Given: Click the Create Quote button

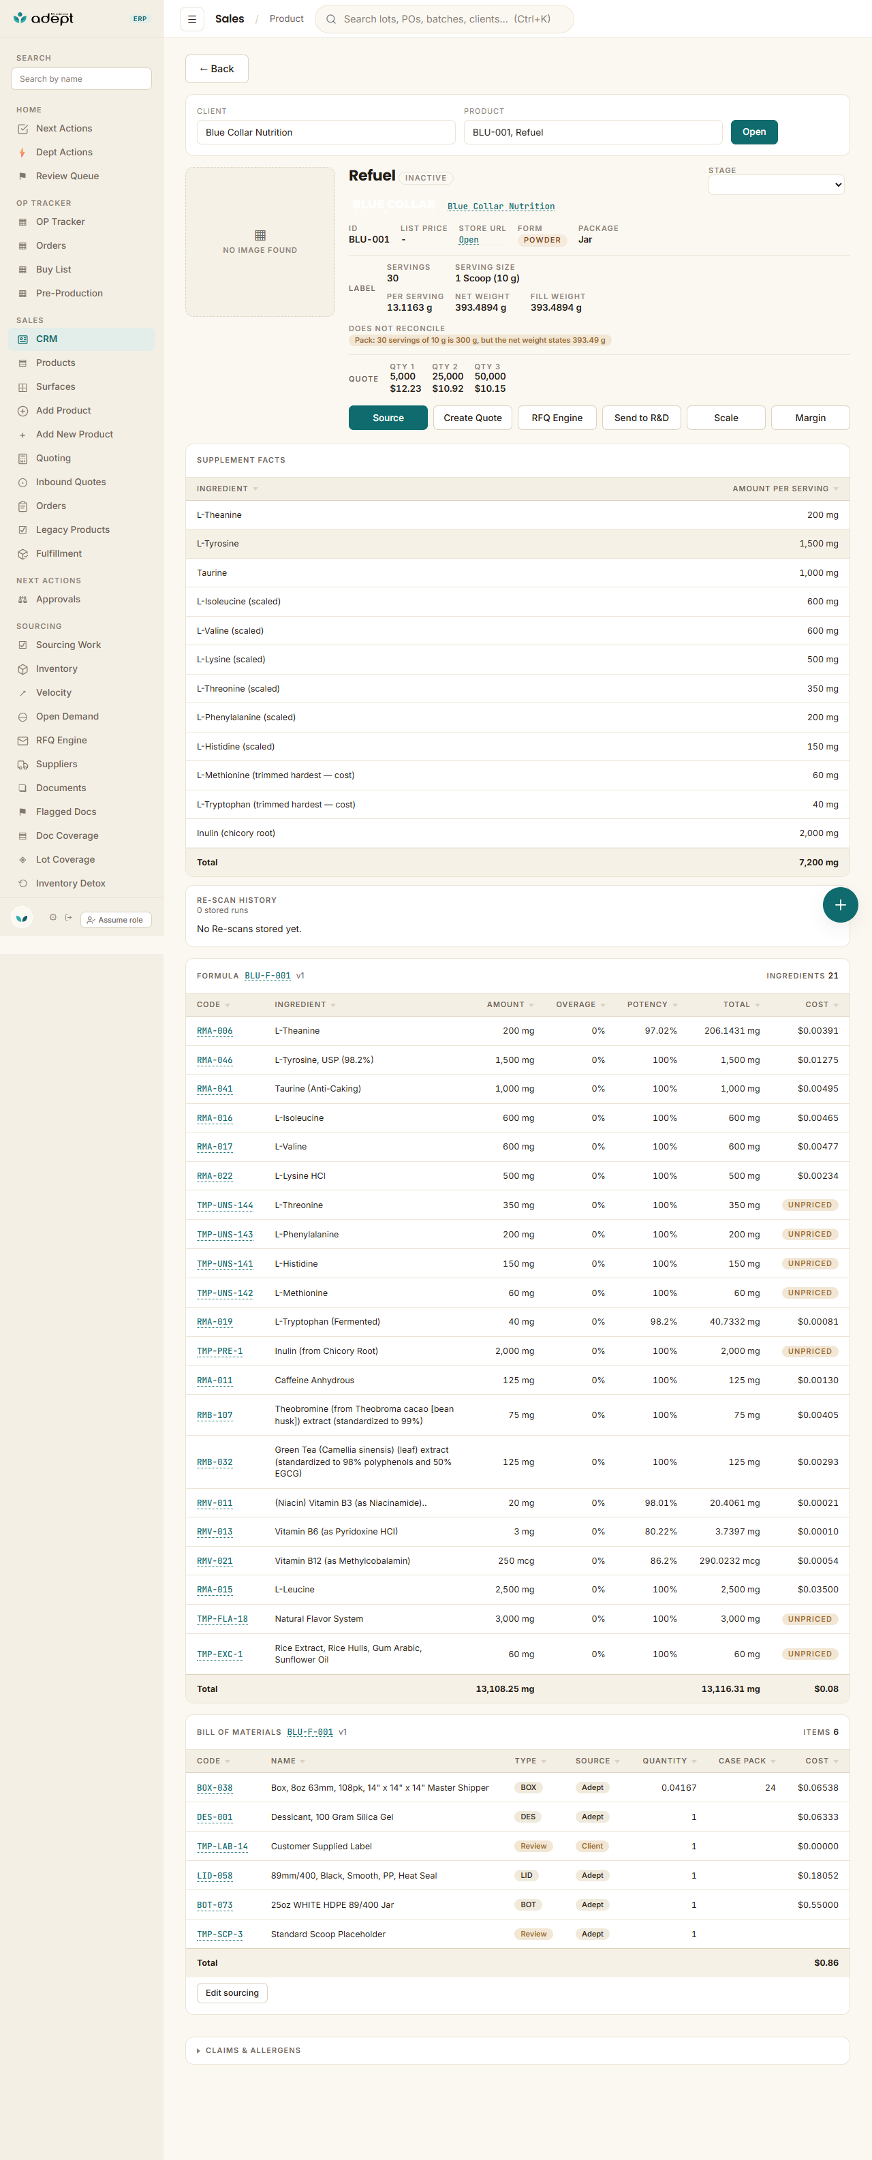Looking at the screenshot, I should [x=472, y=418].
